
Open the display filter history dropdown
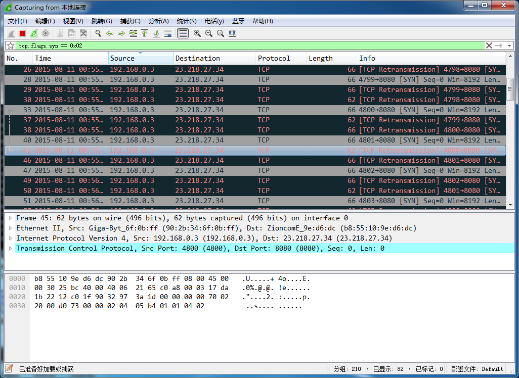tap(509, 45)
